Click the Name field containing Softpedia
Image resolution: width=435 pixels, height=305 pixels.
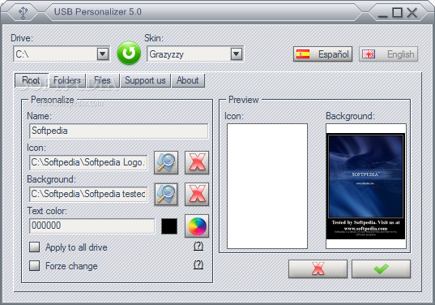119,131
